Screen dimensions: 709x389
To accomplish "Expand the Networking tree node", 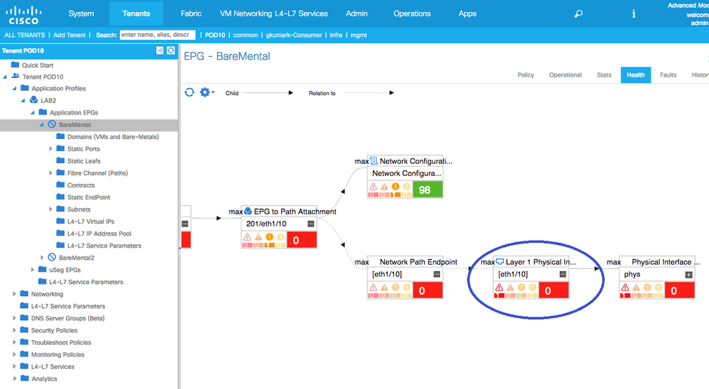I will coord(14,294).
